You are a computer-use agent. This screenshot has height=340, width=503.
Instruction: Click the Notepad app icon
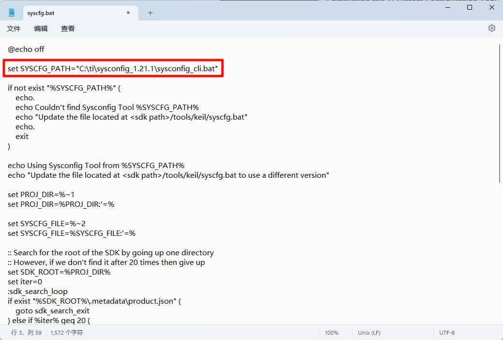pyautogui.click(x=12, y=13)
